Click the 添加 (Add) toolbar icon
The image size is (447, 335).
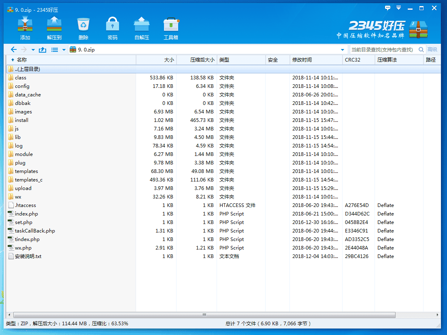click(x=25, y=25)
